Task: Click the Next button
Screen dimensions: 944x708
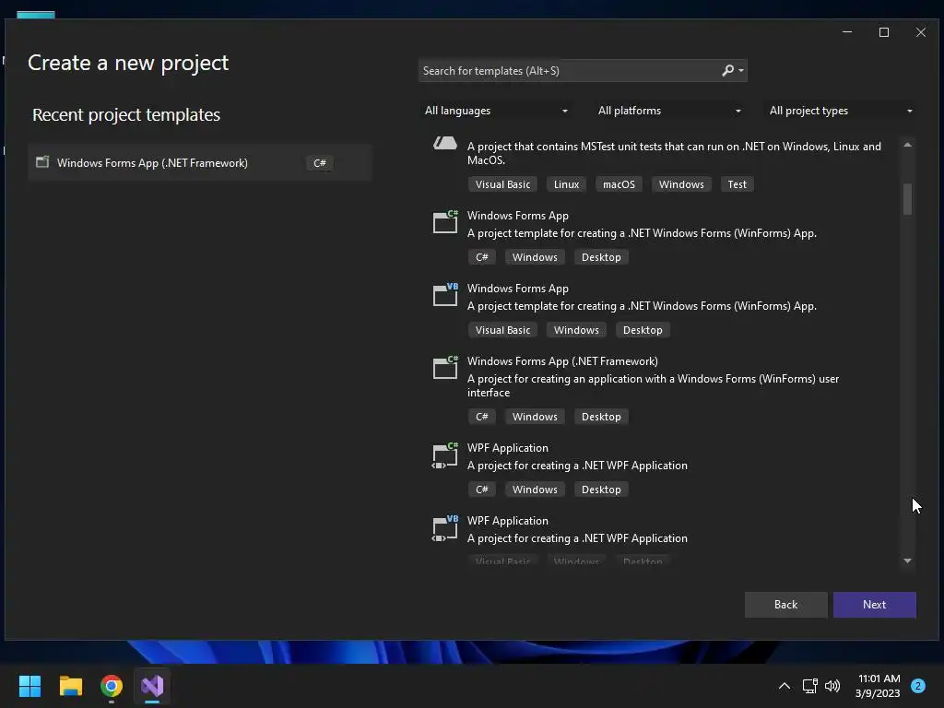Action: [874, 605]
